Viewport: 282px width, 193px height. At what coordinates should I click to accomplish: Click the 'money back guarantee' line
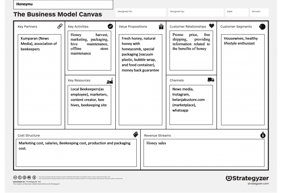pyautogui.click(x=140, y=70)
